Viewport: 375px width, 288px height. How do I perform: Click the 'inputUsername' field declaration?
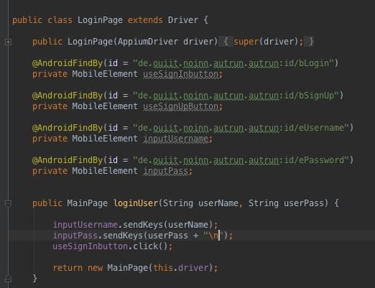tap(175, 139)
